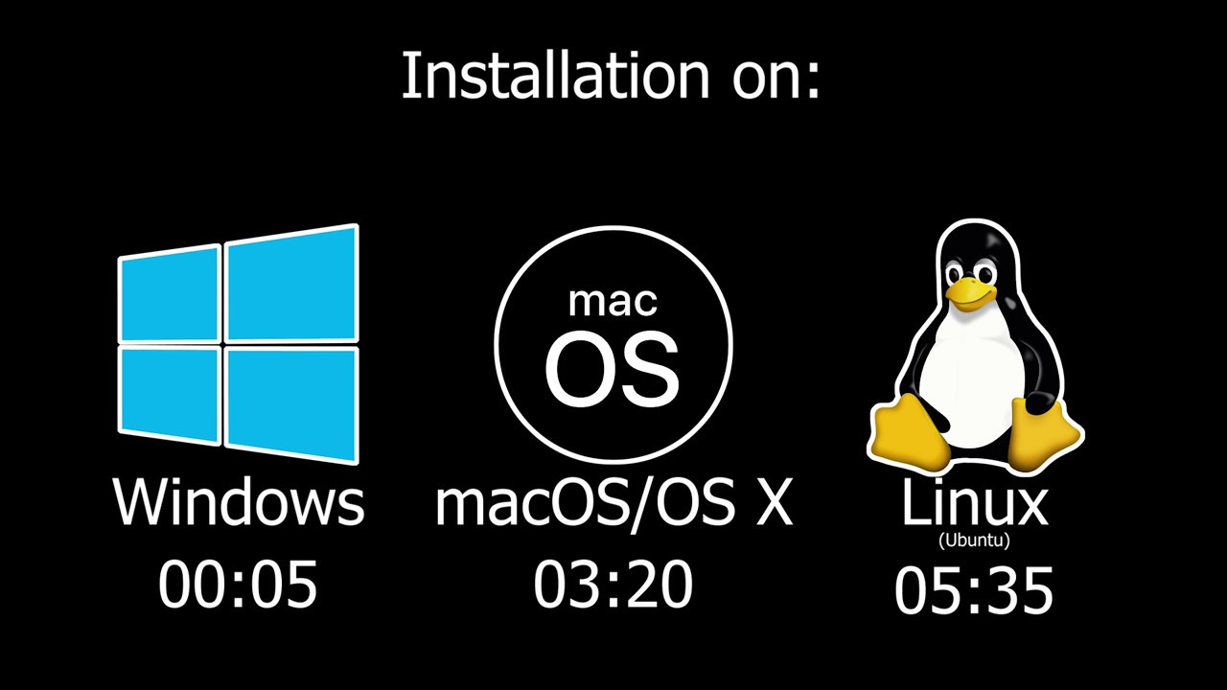
Task: Click the Tux penguin Linux mascot
Action: tap(975, 347)
